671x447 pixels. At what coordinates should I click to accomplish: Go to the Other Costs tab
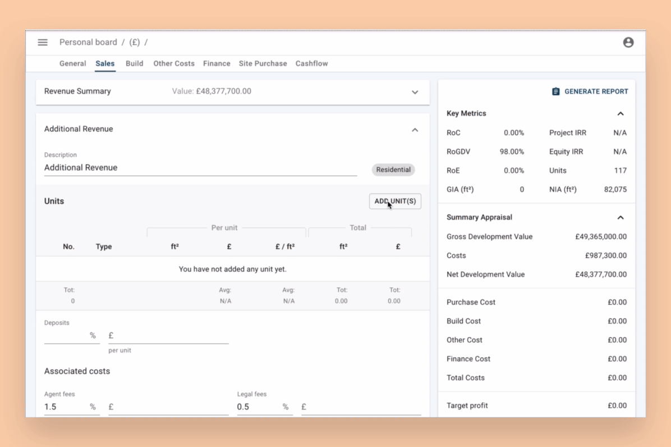tap(174, 63)
